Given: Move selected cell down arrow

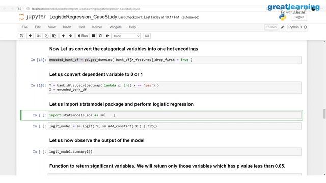Looking at the screenshot, I should [x=71, y=36].
